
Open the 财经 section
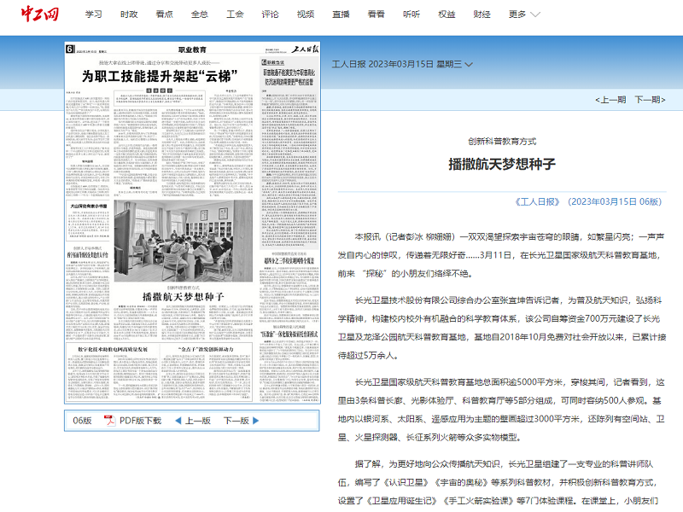[x=482, y=15]
